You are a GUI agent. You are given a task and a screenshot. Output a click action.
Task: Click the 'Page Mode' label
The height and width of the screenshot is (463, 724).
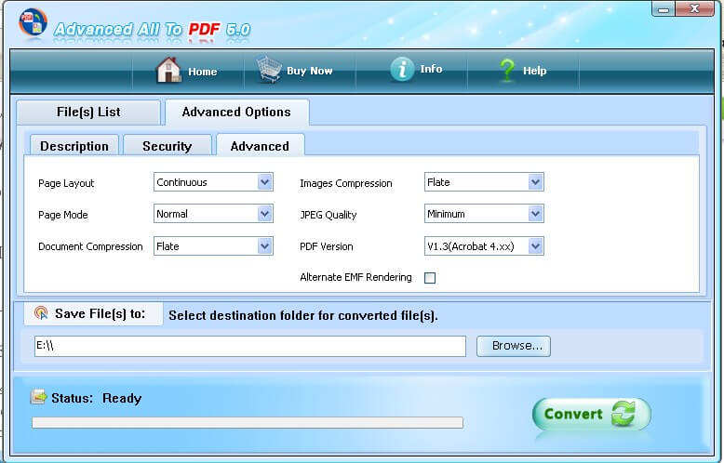tap(62, 215)
